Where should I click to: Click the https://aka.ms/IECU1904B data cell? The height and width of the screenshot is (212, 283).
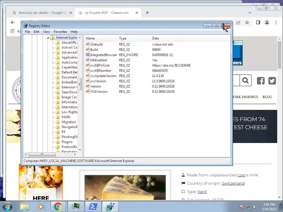tap(171, 65)
